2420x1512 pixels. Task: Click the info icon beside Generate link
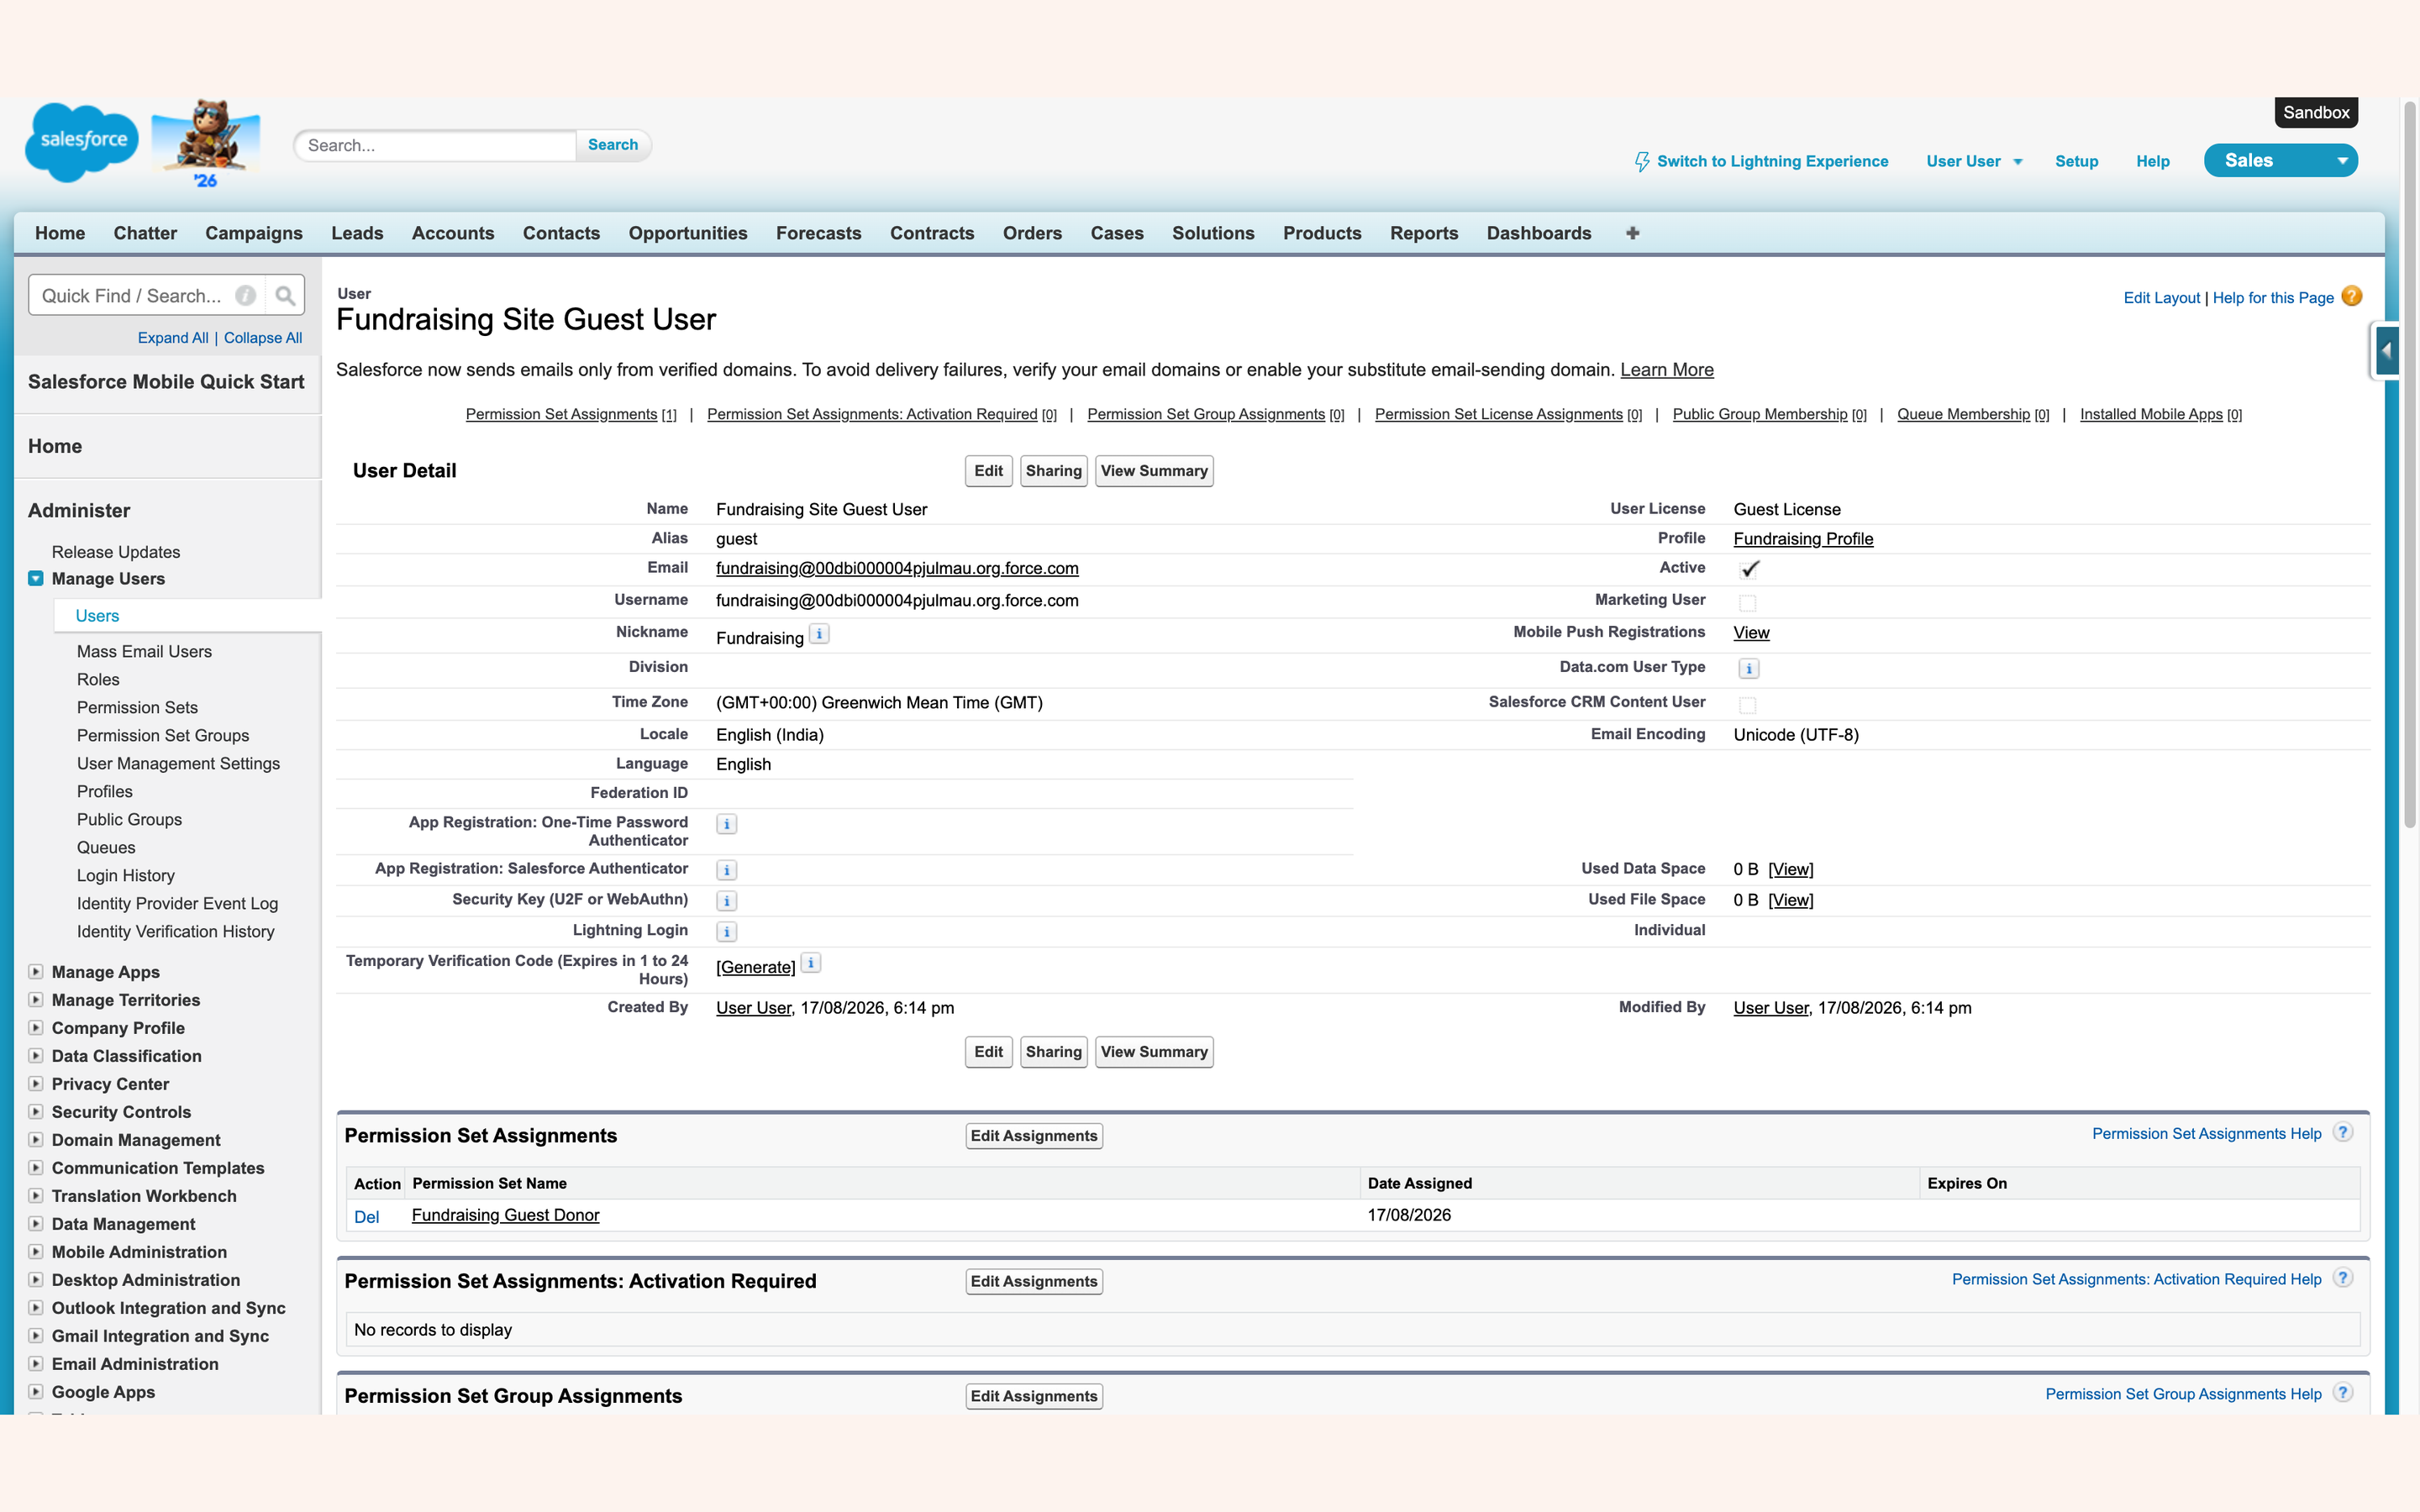point(811,964)
